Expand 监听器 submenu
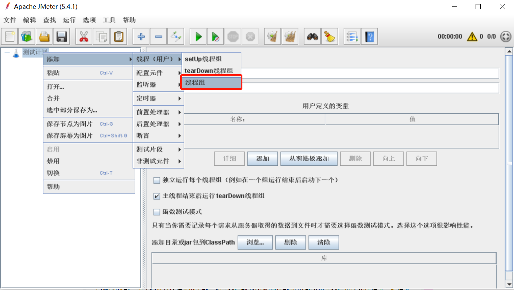This screenshot has width=514, height=290. (158, 85)
